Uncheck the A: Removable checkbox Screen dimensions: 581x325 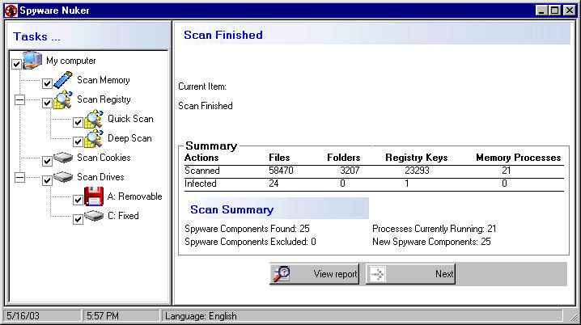78,200
